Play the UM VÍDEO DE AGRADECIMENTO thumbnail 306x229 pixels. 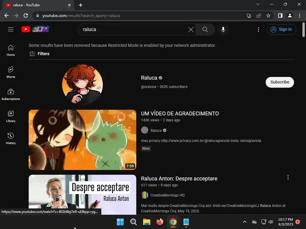pyautogui.click(x=82, y=140)
